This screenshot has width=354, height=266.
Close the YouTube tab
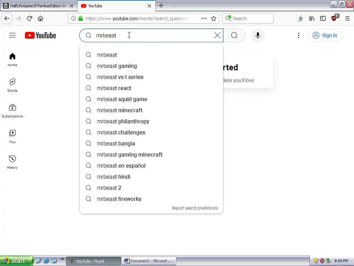click(x=149, y=6)
